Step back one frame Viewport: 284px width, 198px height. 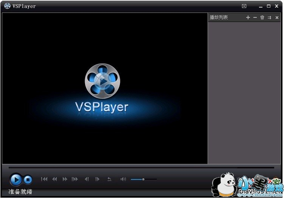(x=87, y=179)
